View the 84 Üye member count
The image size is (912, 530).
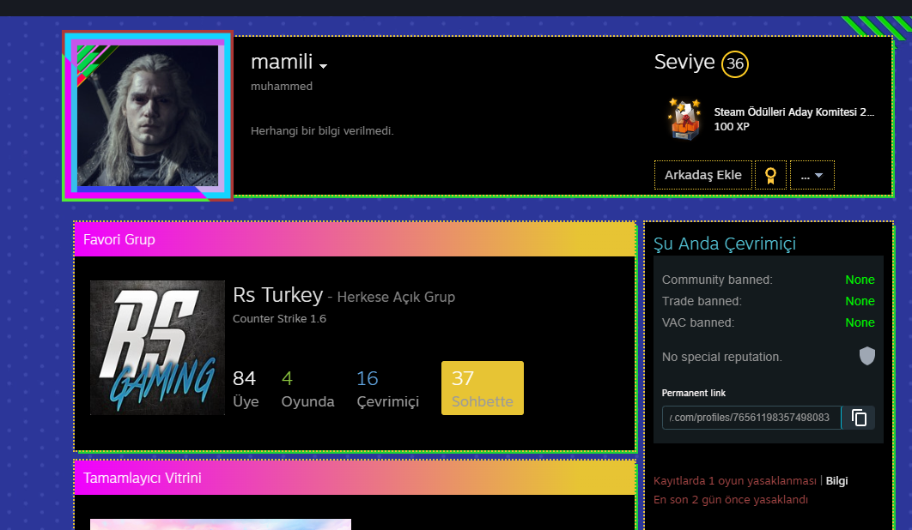point(246,388)
